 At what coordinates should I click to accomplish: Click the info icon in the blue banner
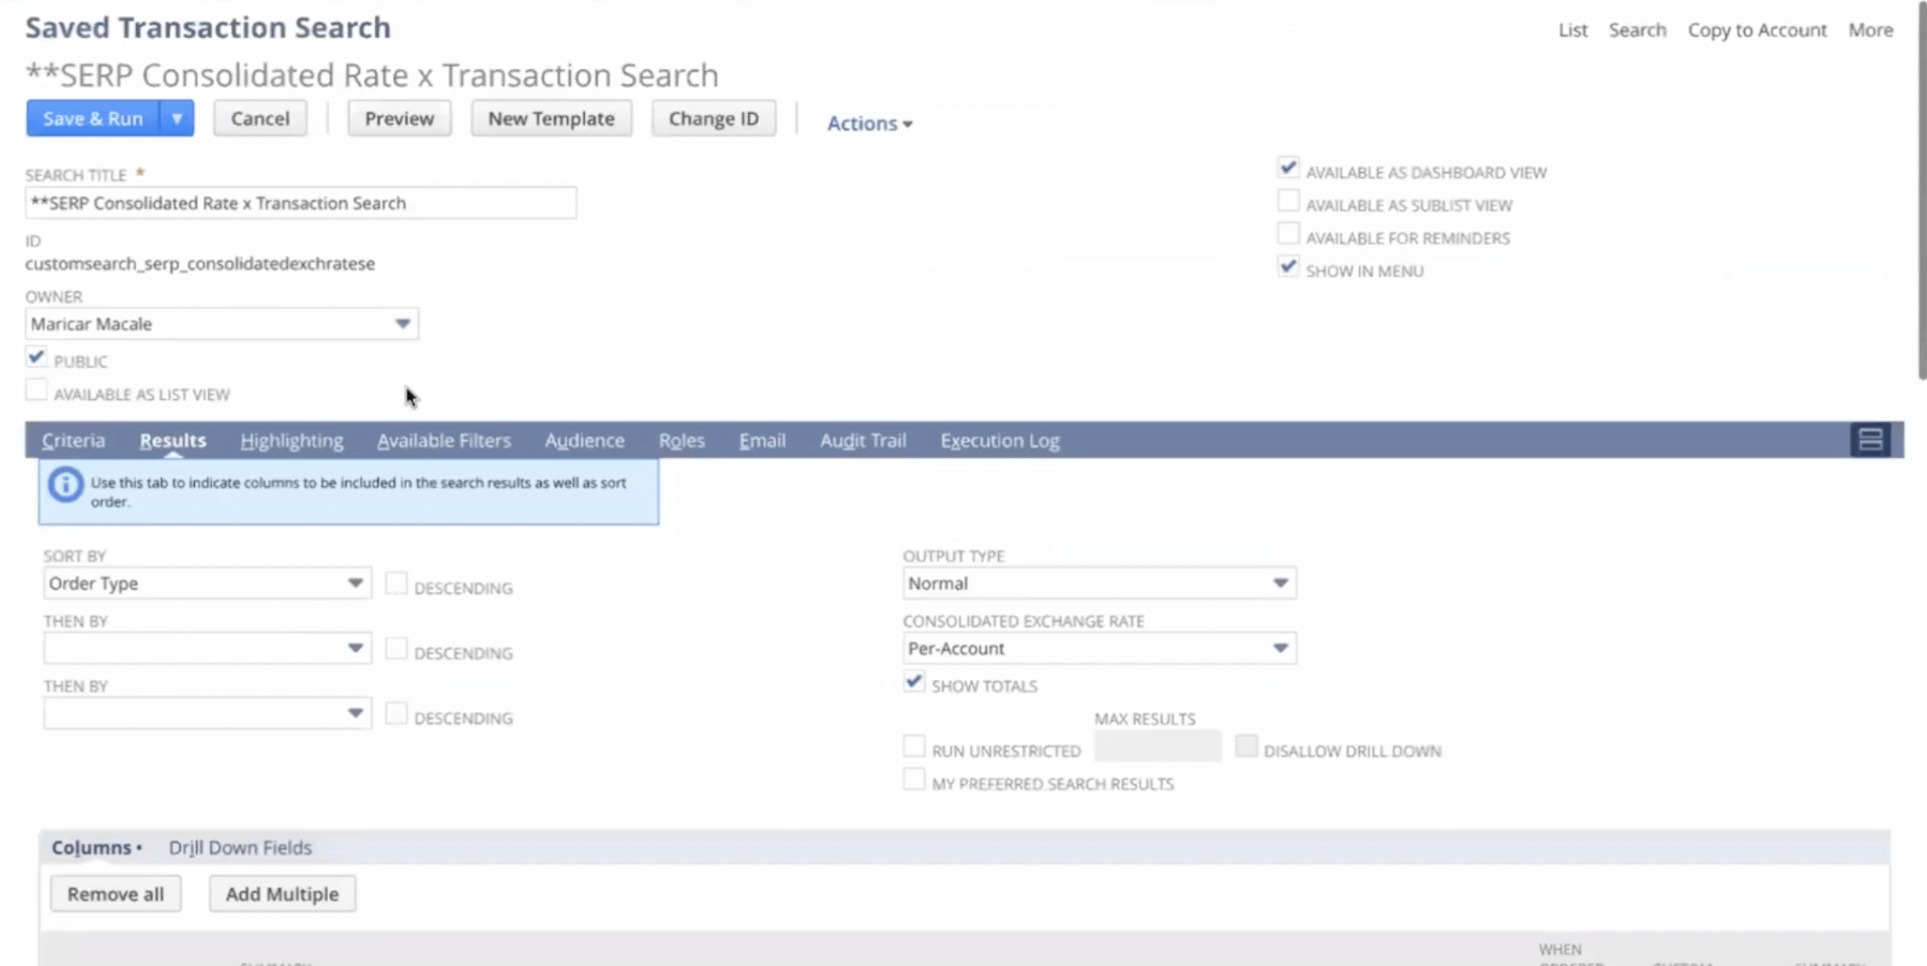point(65,485)
